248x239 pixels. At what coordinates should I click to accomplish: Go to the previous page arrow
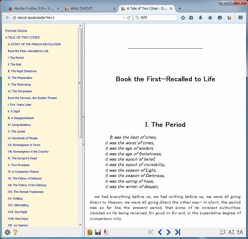click(160, 232)
